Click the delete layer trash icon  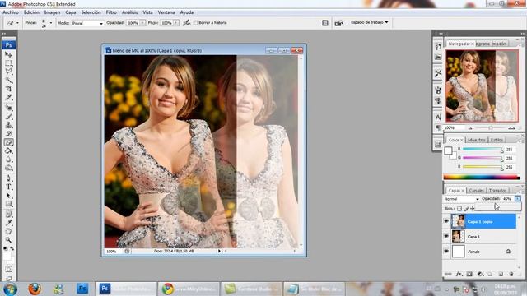[x=511, y=274]
